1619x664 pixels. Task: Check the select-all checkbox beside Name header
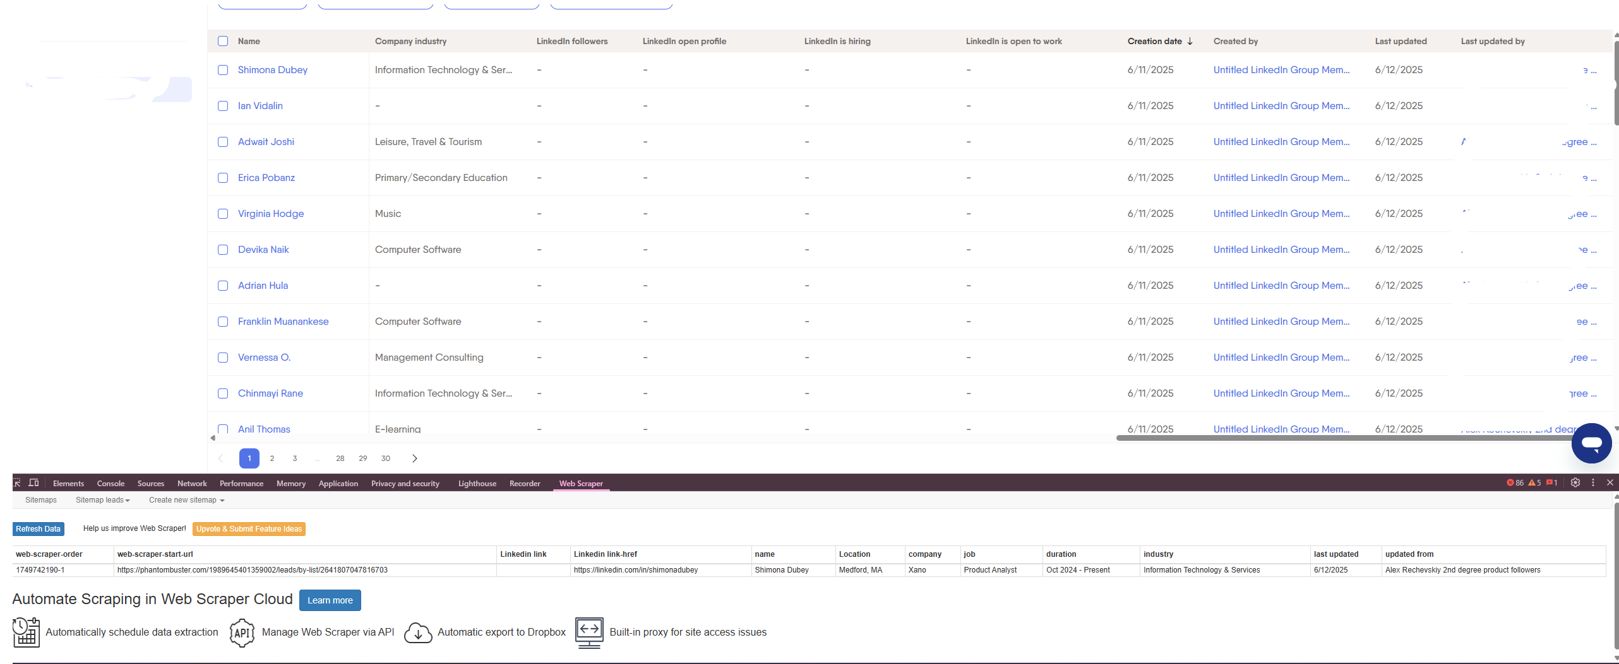223,41
